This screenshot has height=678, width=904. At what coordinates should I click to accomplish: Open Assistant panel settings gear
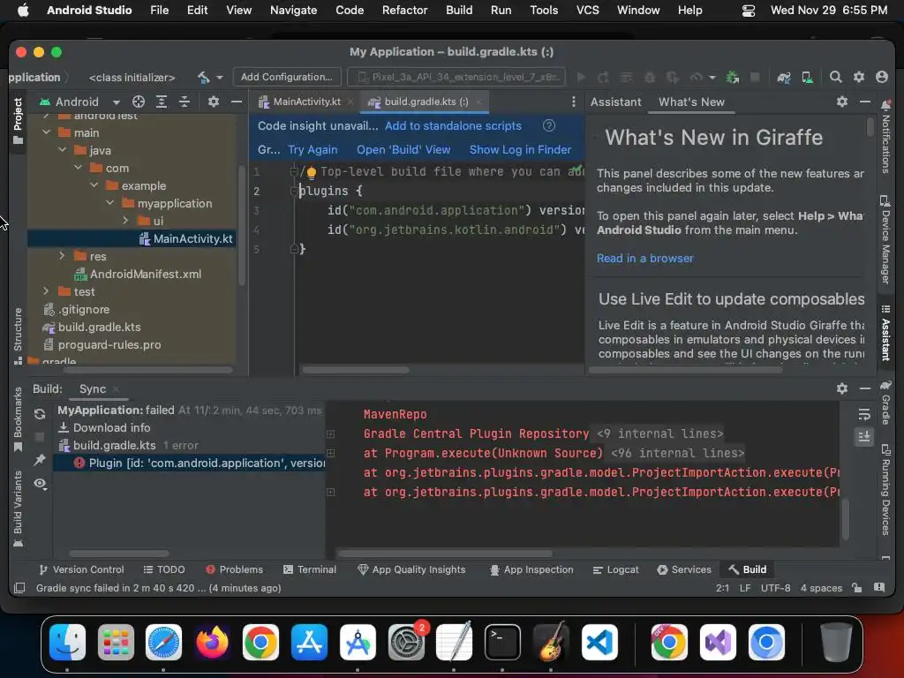point(842,102)
